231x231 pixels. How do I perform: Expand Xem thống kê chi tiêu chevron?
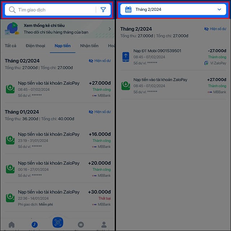pyautogui.click(x=110, y=29)
